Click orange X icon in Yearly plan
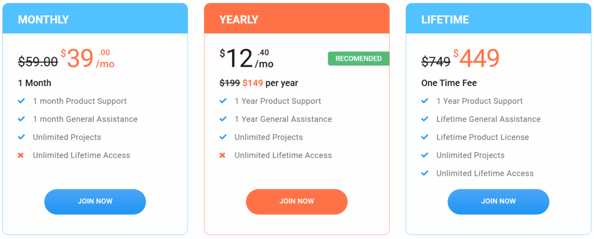This screenshot has height=239, width=594. pyautogui.click(x=223, y=155)
